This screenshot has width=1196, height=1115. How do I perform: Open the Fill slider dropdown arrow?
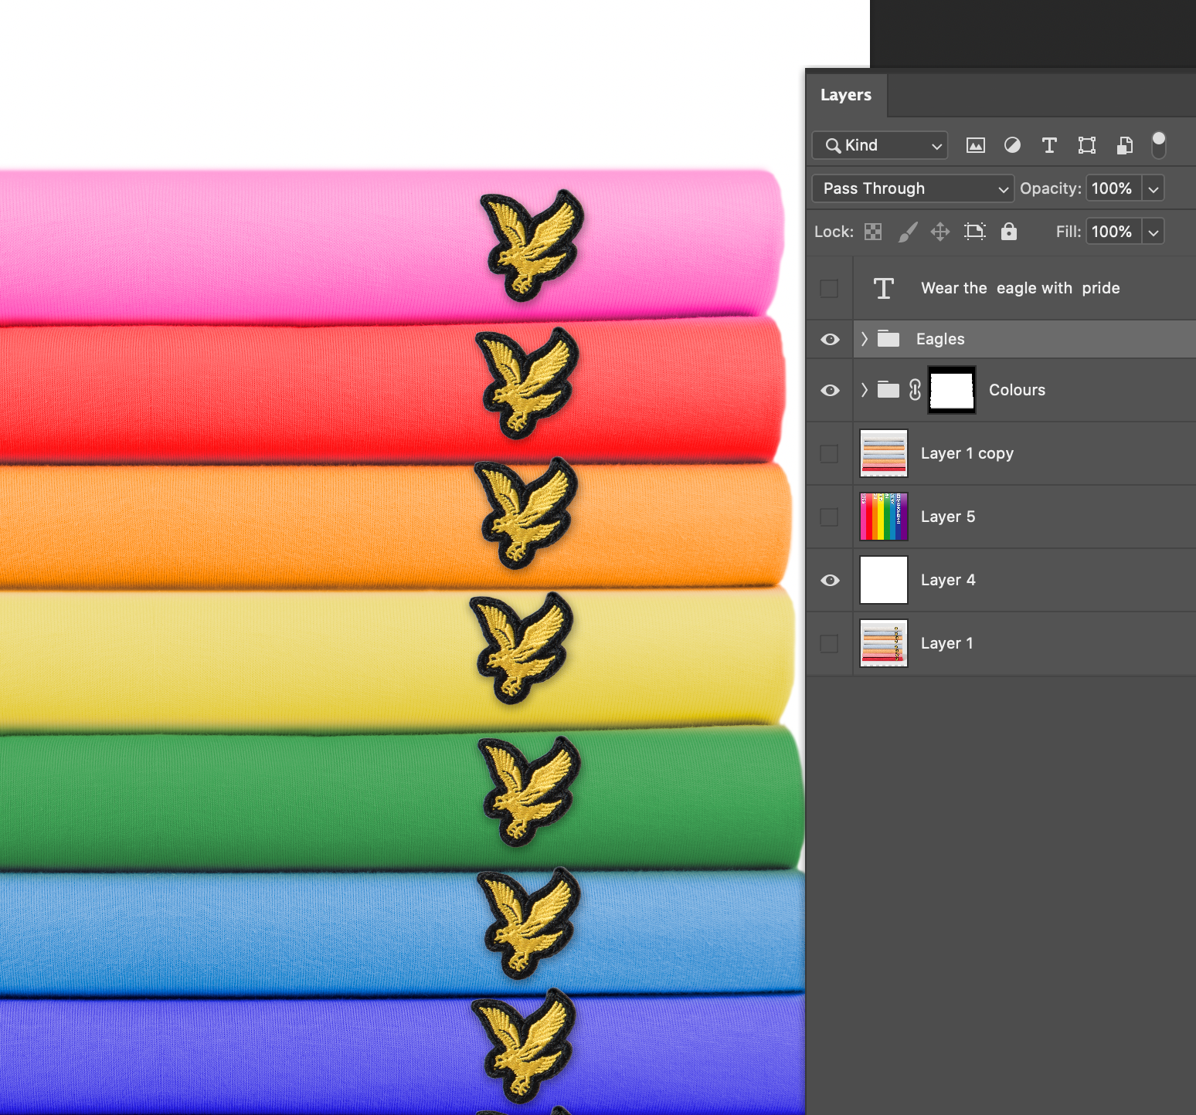(x=1154, y=232)
